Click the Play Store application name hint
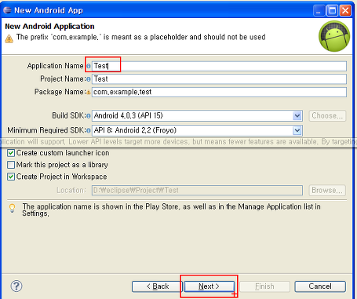The width and height of the screenshot is (357, 299). [x=171, y=210]
